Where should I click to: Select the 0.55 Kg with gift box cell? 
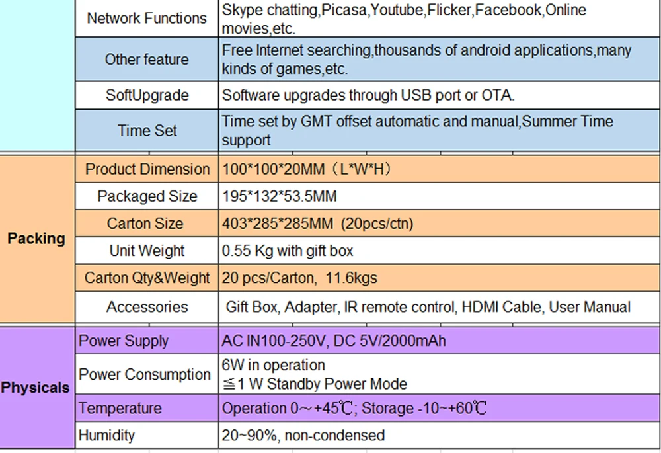coord(439,251)
